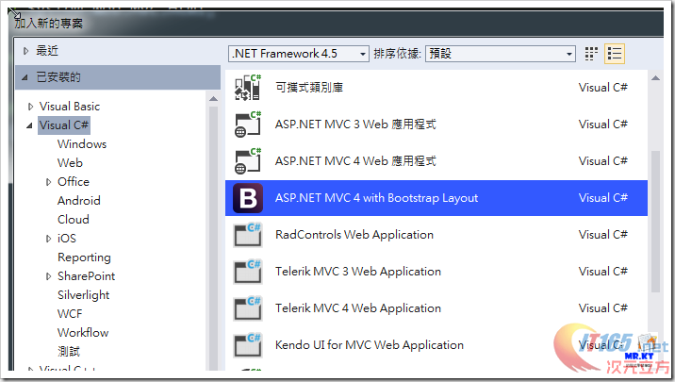Select the Office category
Screen dimensions: 675x382
pyautogui.click(x=74, y=182)
